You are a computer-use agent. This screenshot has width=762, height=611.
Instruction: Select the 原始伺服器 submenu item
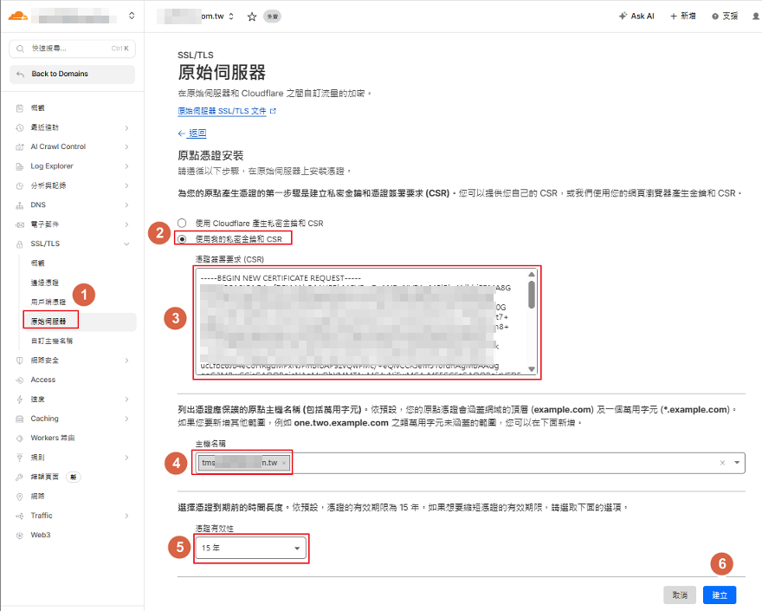(48, 322)
